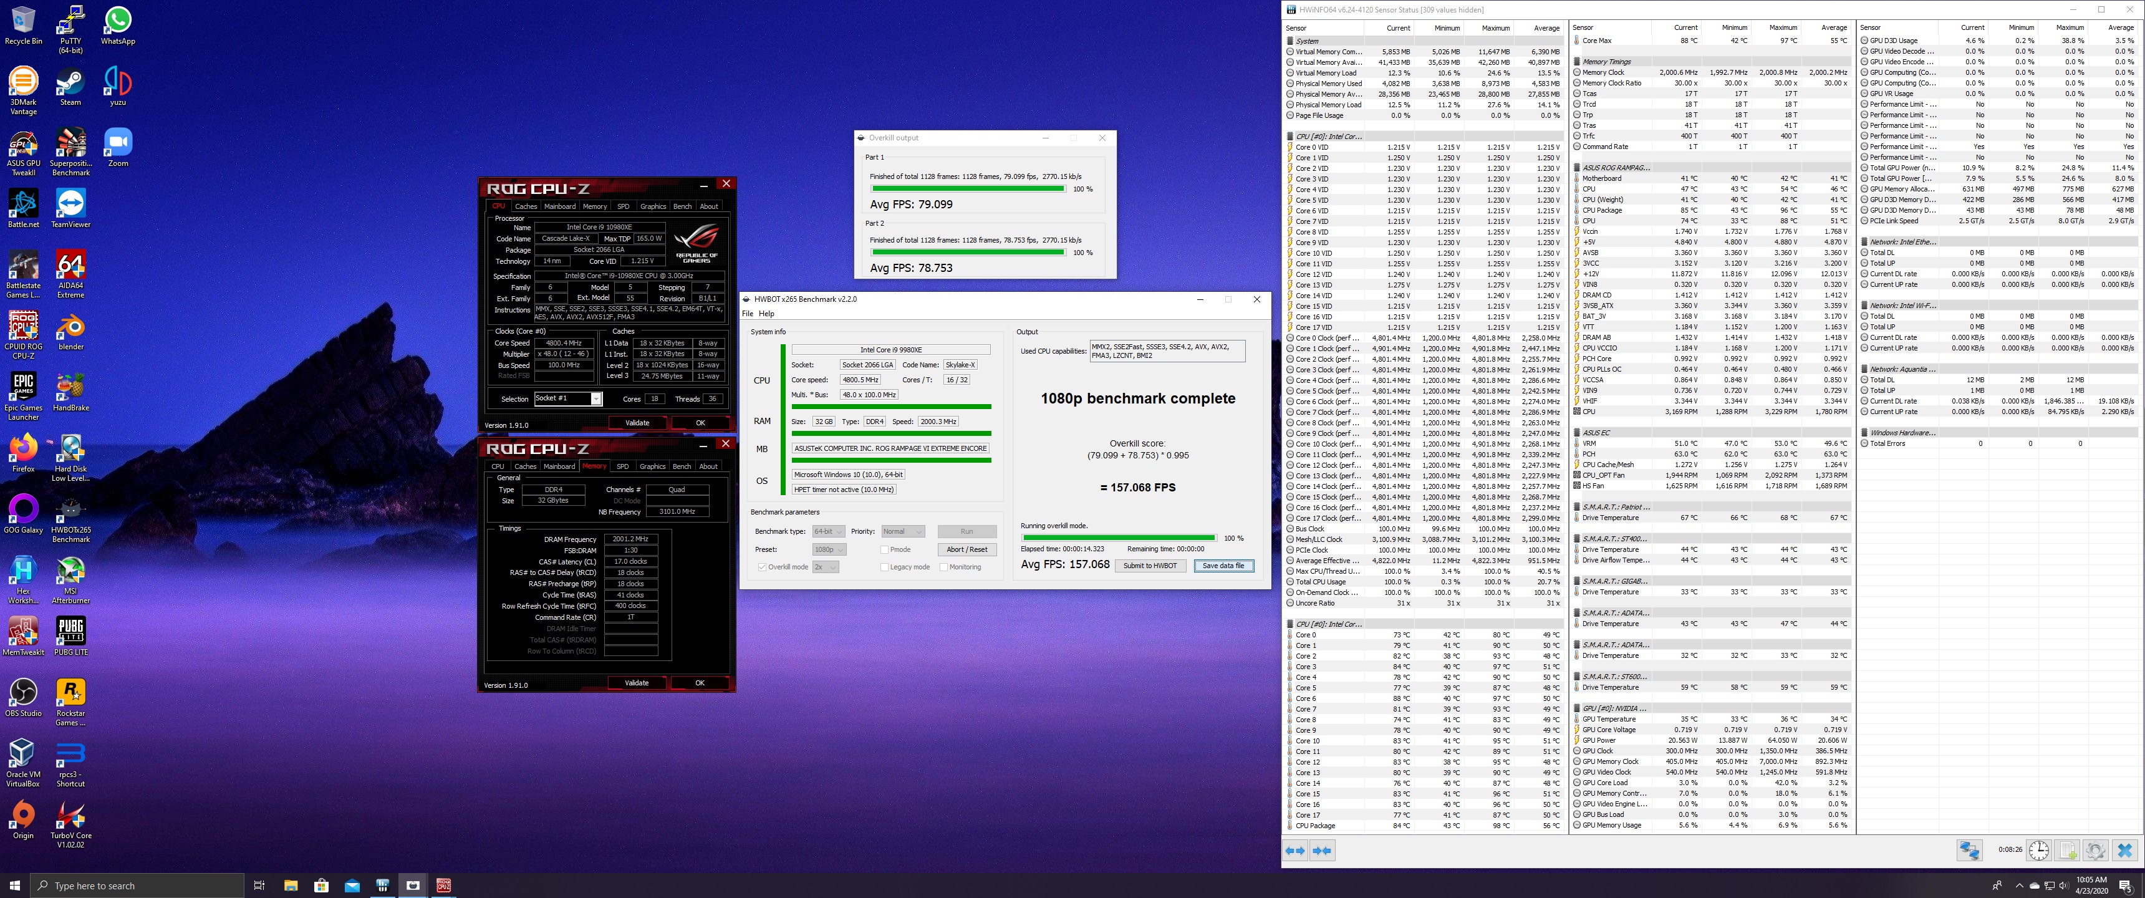Expand hidden system tray icons chevron
2145x898 pixels.
[x=2019, y=886]
